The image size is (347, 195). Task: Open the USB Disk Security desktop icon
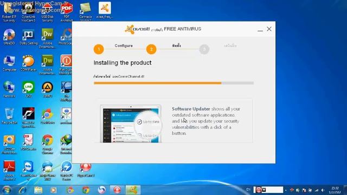click(x=47, y=12)
